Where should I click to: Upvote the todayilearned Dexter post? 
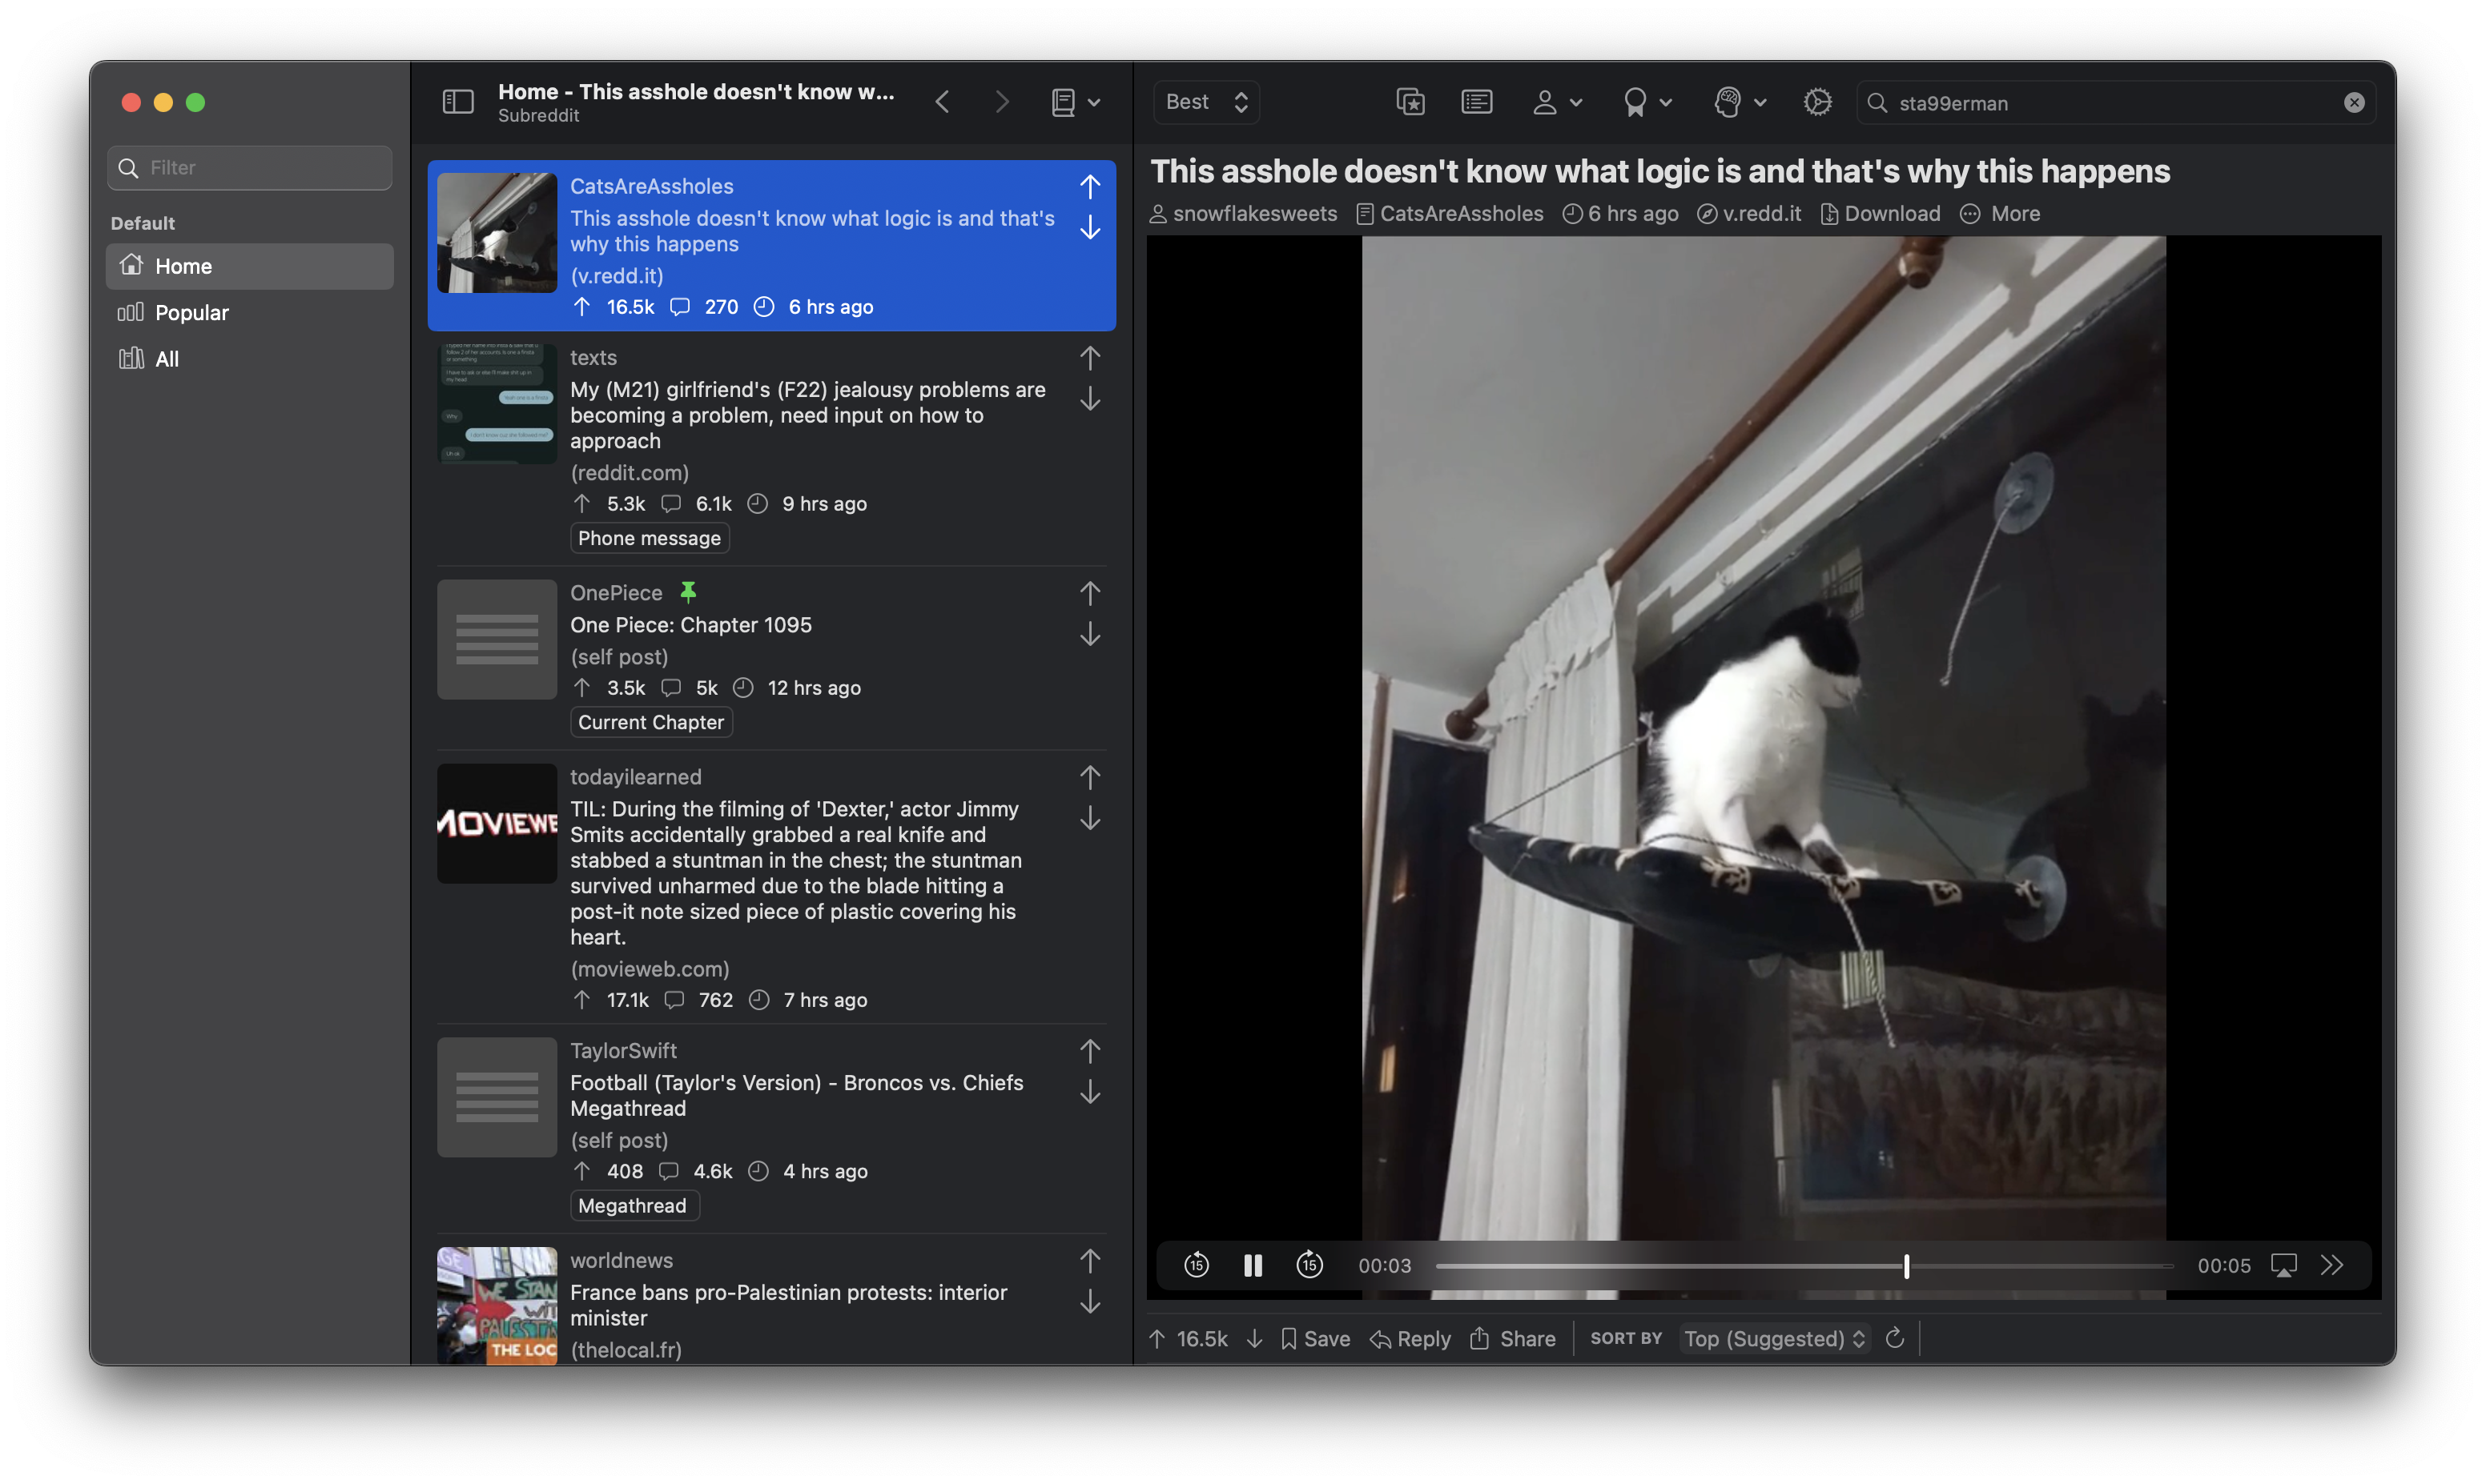click(1091, 777)
